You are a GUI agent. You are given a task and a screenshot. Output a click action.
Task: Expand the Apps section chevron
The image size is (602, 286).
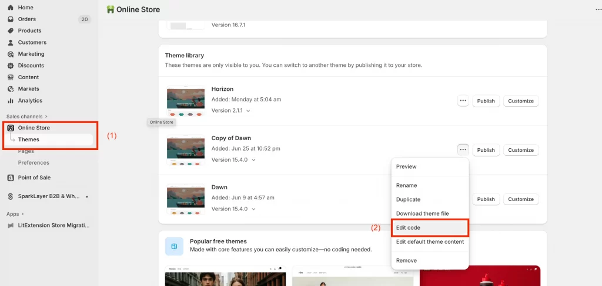point(23,214)
